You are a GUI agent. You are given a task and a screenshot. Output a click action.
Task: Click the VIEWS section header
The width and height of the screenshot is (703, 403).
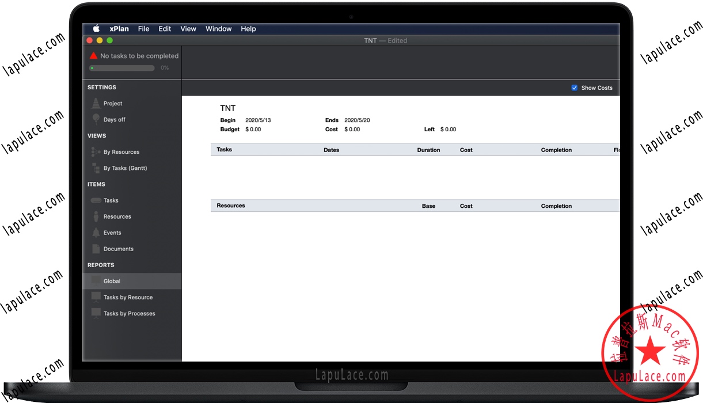coord(97,136)
